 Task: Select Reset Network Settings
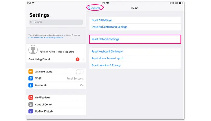(105, 39)
